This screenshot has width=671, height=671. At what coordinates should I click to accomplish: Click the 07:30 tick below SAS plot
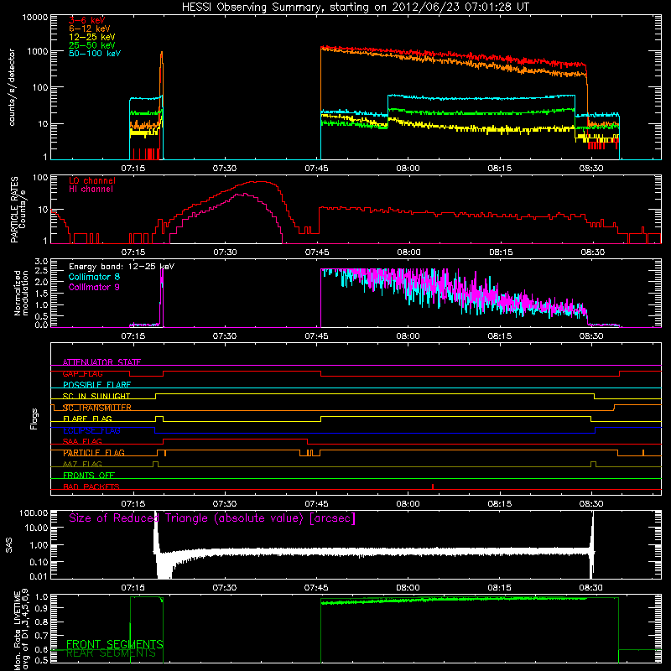225,588
